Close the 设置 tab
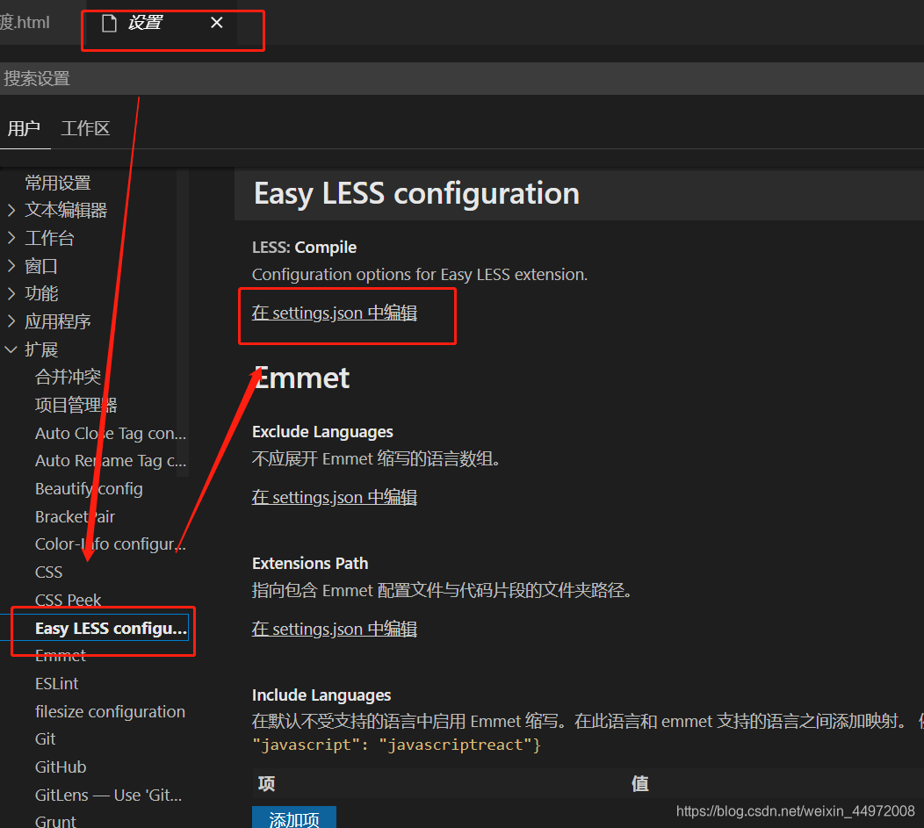Image resolution: width=924 pixels, height=828 pixels. 217,22
